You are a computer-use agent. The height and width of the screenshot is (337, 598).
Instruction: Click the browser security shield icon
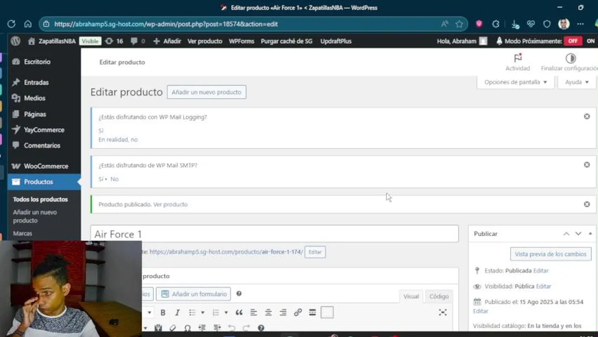pyautogui.click(x=547, y=24)
